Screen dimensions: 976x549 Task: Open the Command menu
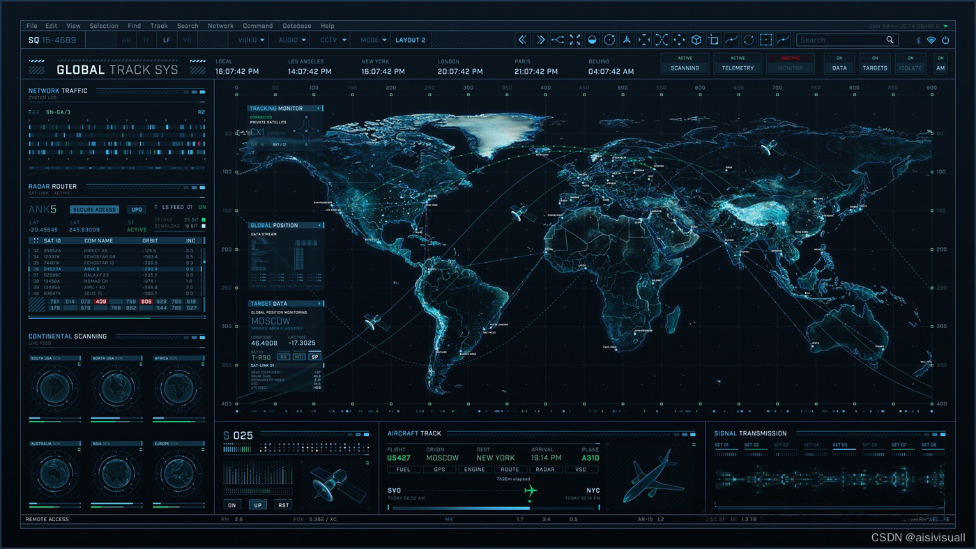(x=258, y=26)
